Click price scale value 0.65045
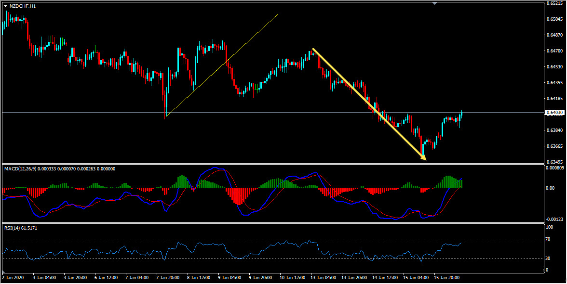The width and height of the screenshot is (567, 284). 554,19
